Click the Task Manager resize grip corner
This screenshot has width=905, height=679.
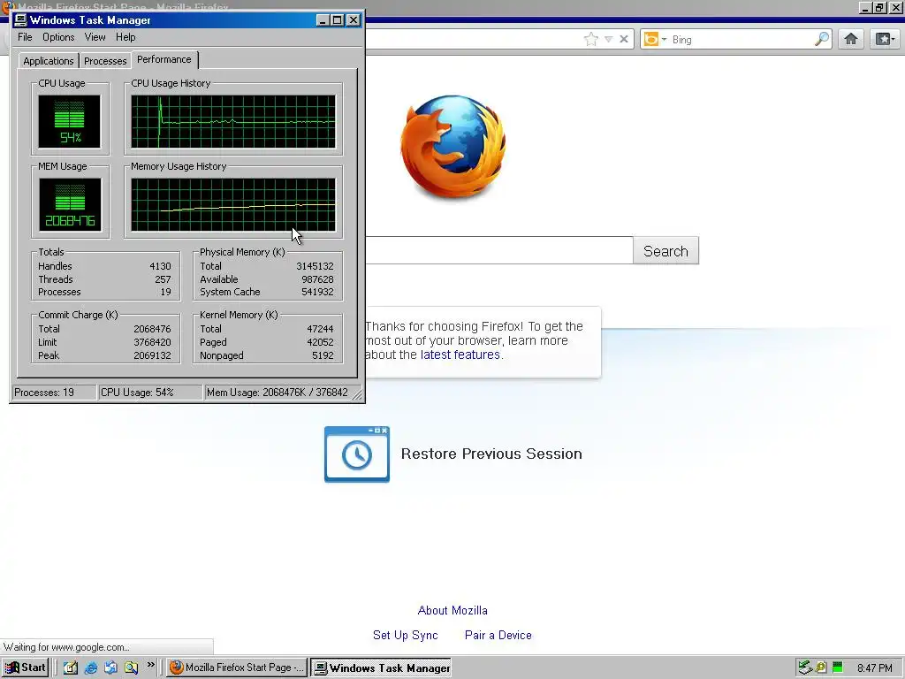tap(357, 395)
